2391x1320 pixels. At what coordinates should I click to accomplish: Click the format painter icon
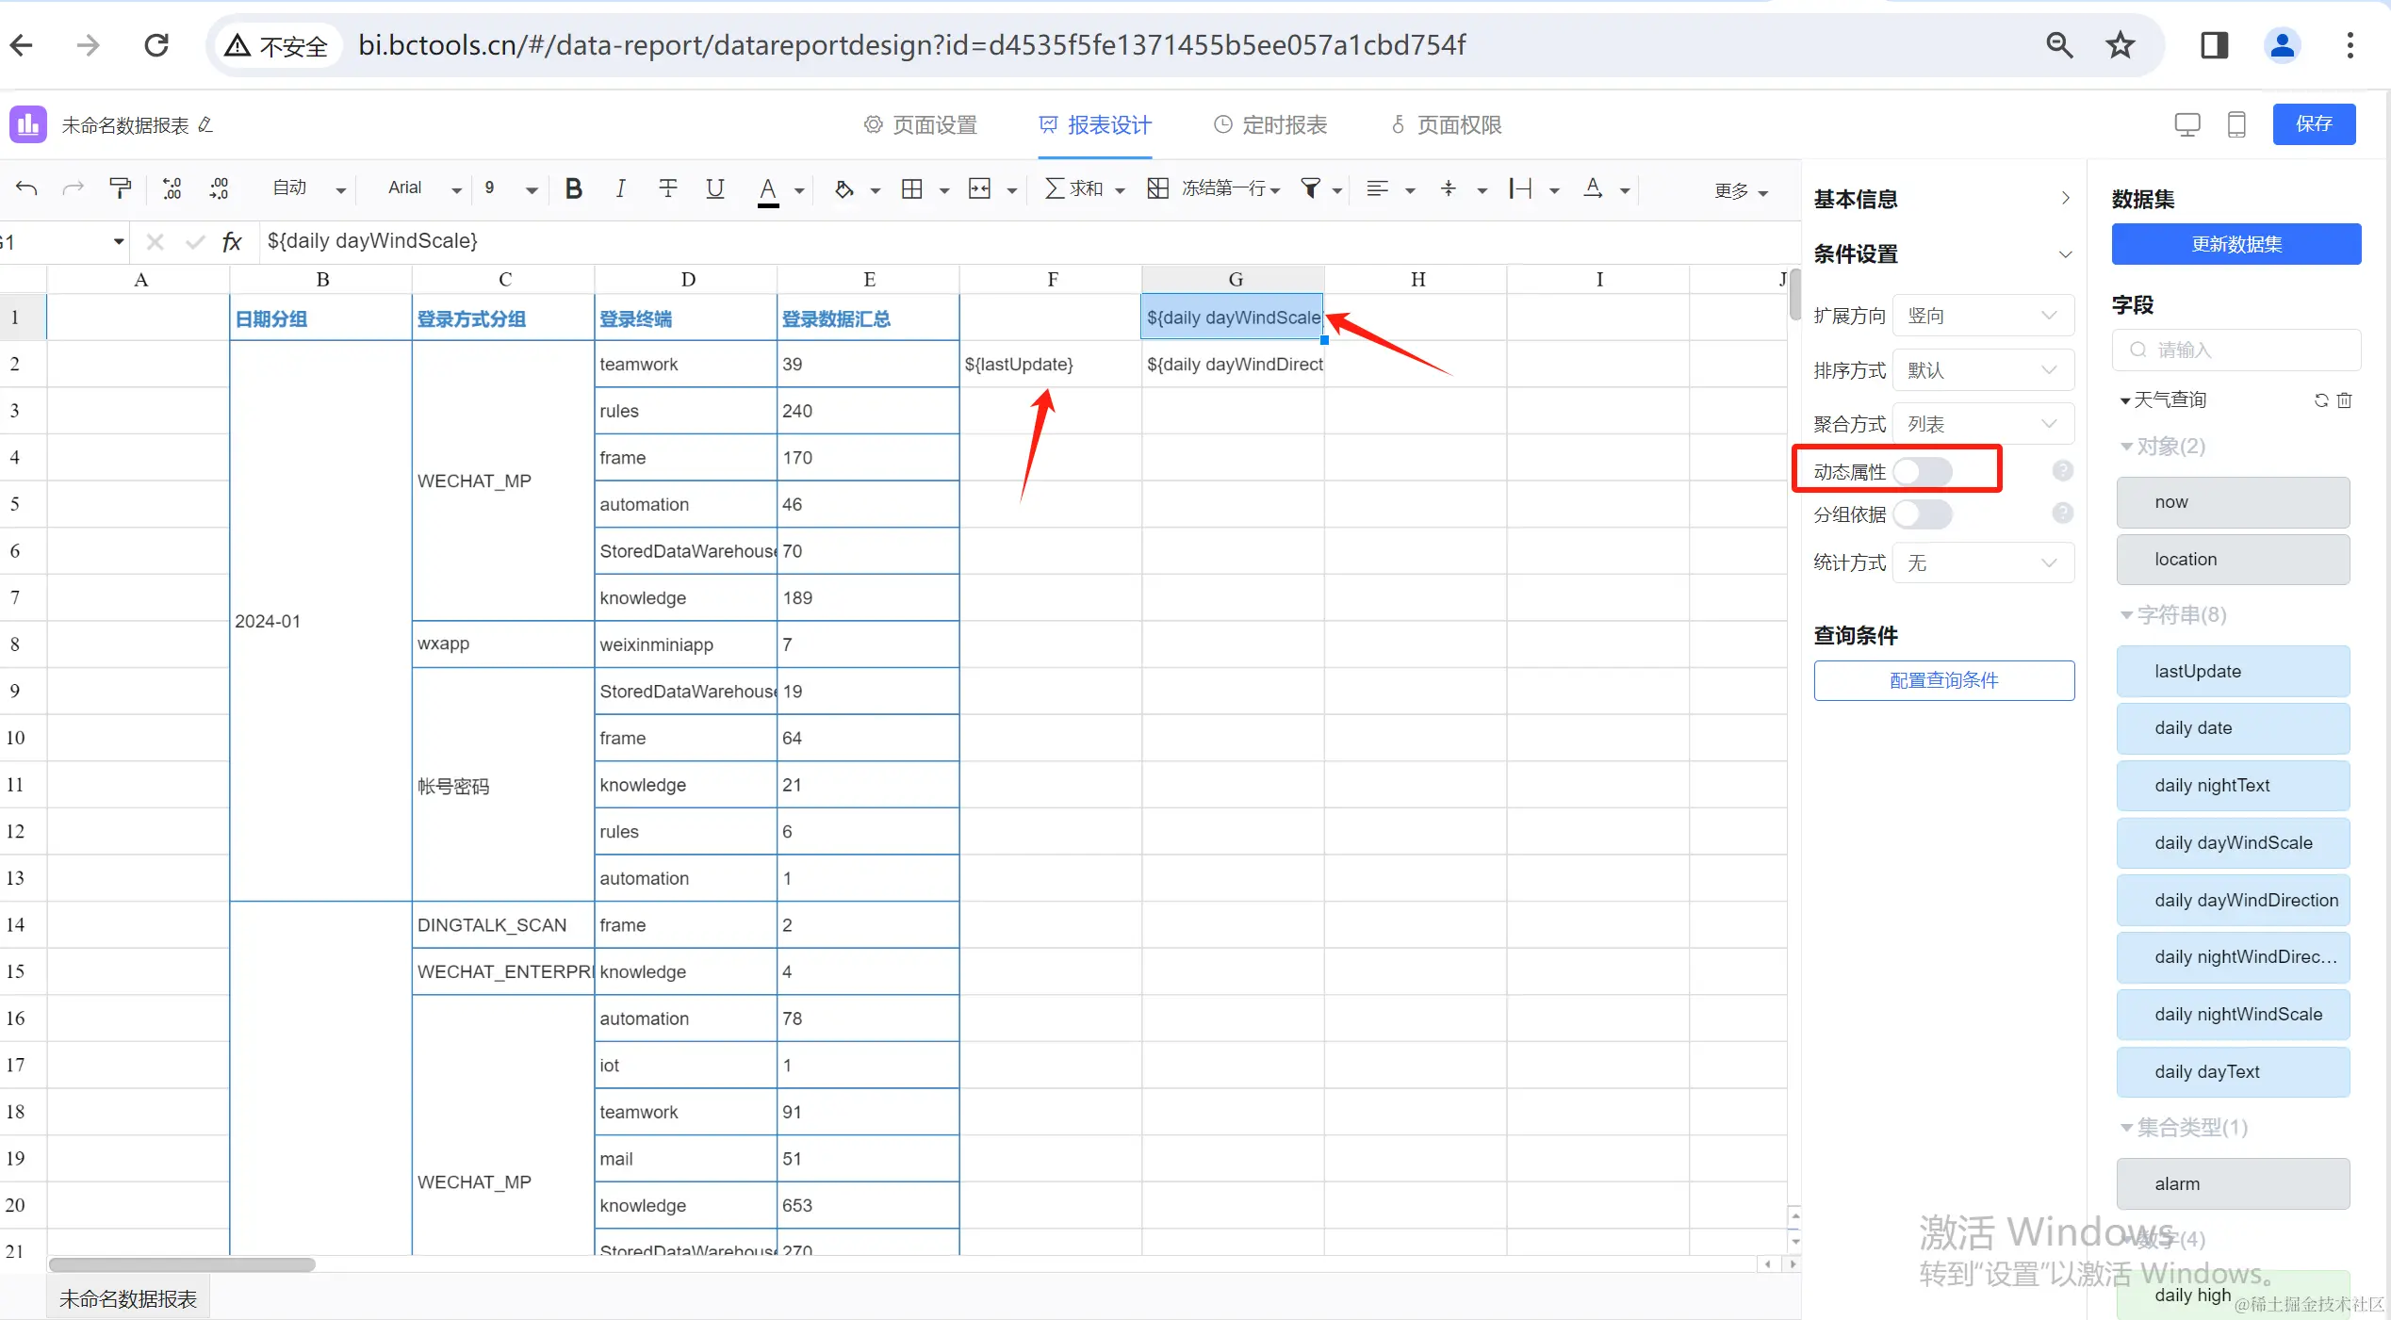coord(120,189)
